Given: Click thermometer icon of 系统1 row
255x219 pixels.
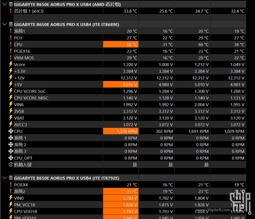Looking at the screenshot, I should (x=11, y=31).
